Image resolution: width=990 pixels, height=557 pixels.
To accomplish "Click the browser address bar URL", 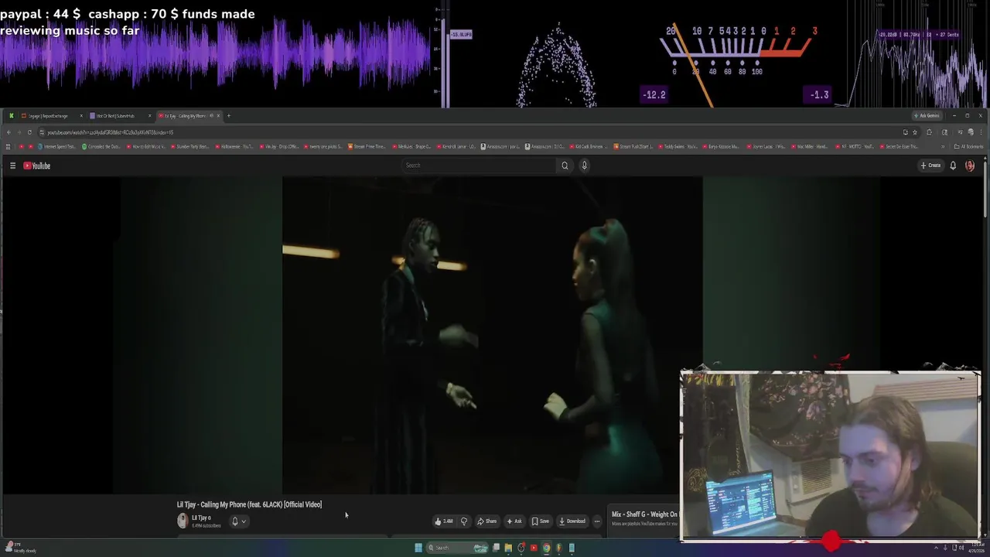I will tap(111, 132).
